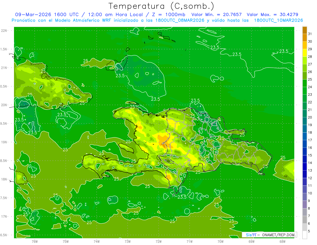This screenshot has height=245, width=317.
Task: Click the "74W" longitude label
Action: (x=97, y=241)
